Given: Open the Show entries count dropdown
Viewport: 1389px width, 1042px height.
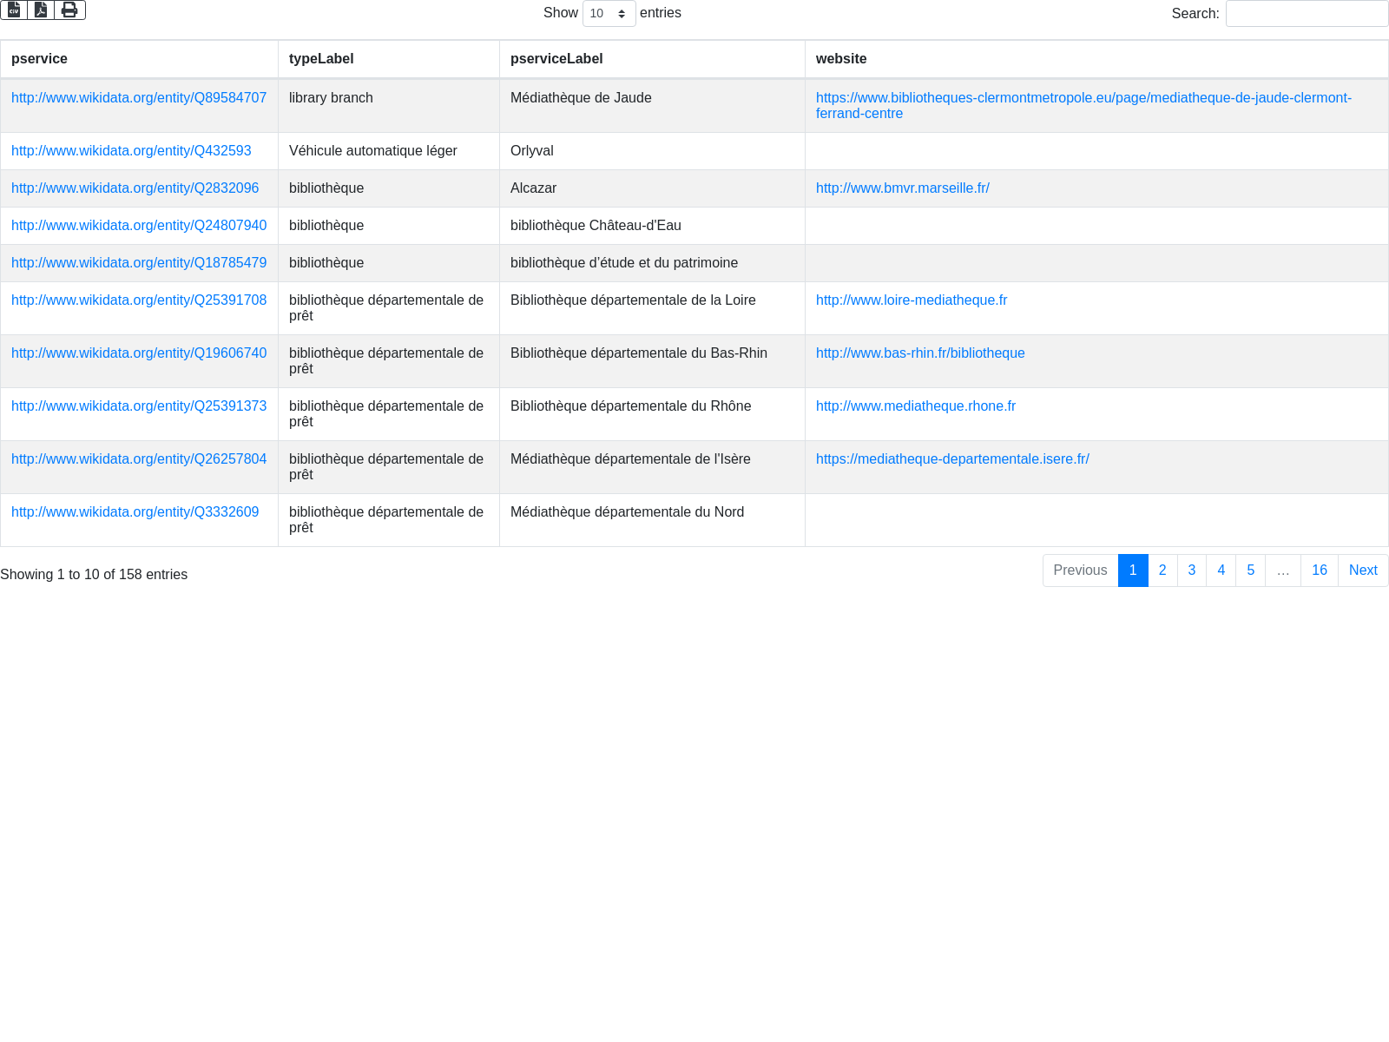Looking at the screenshot, I should [609, 14].
